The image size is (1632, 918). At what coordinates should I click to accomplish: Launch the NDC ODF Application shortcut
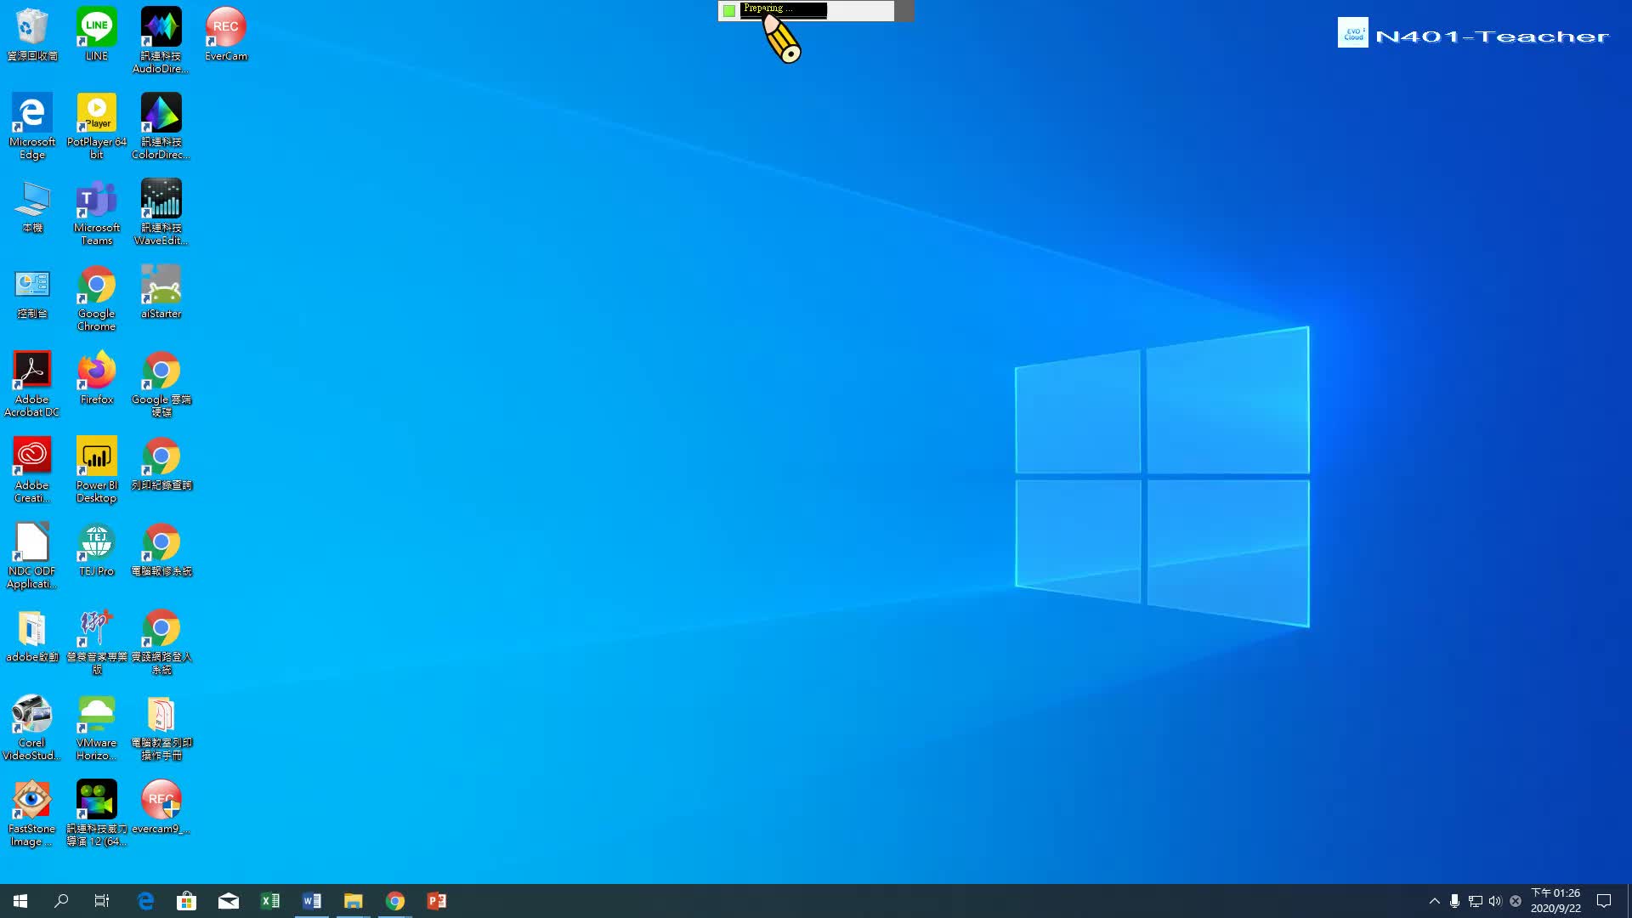tap(32, 555)
